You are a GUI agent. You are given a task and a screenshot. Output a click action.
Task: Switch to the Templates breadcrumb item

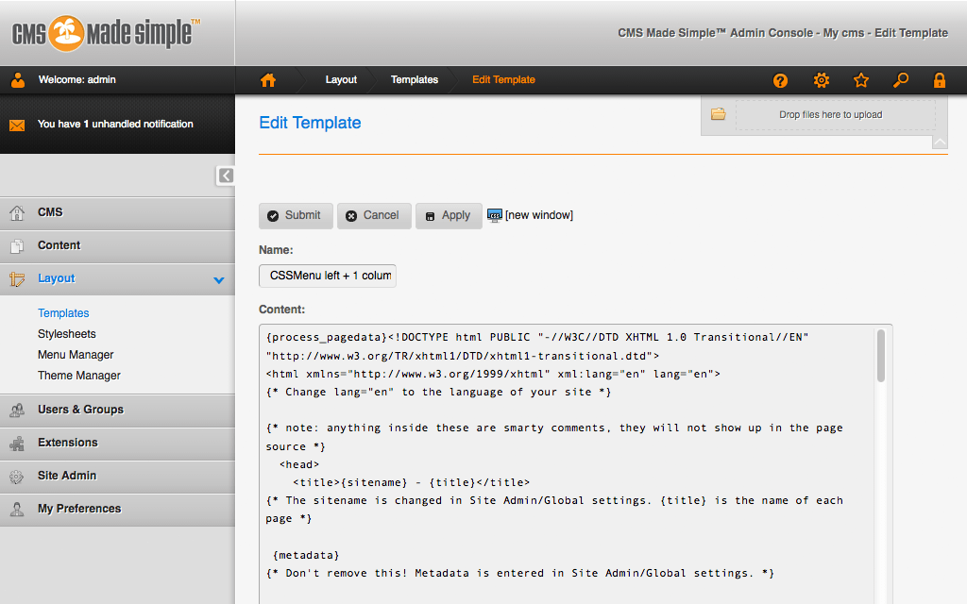click(x=415, y=80)
